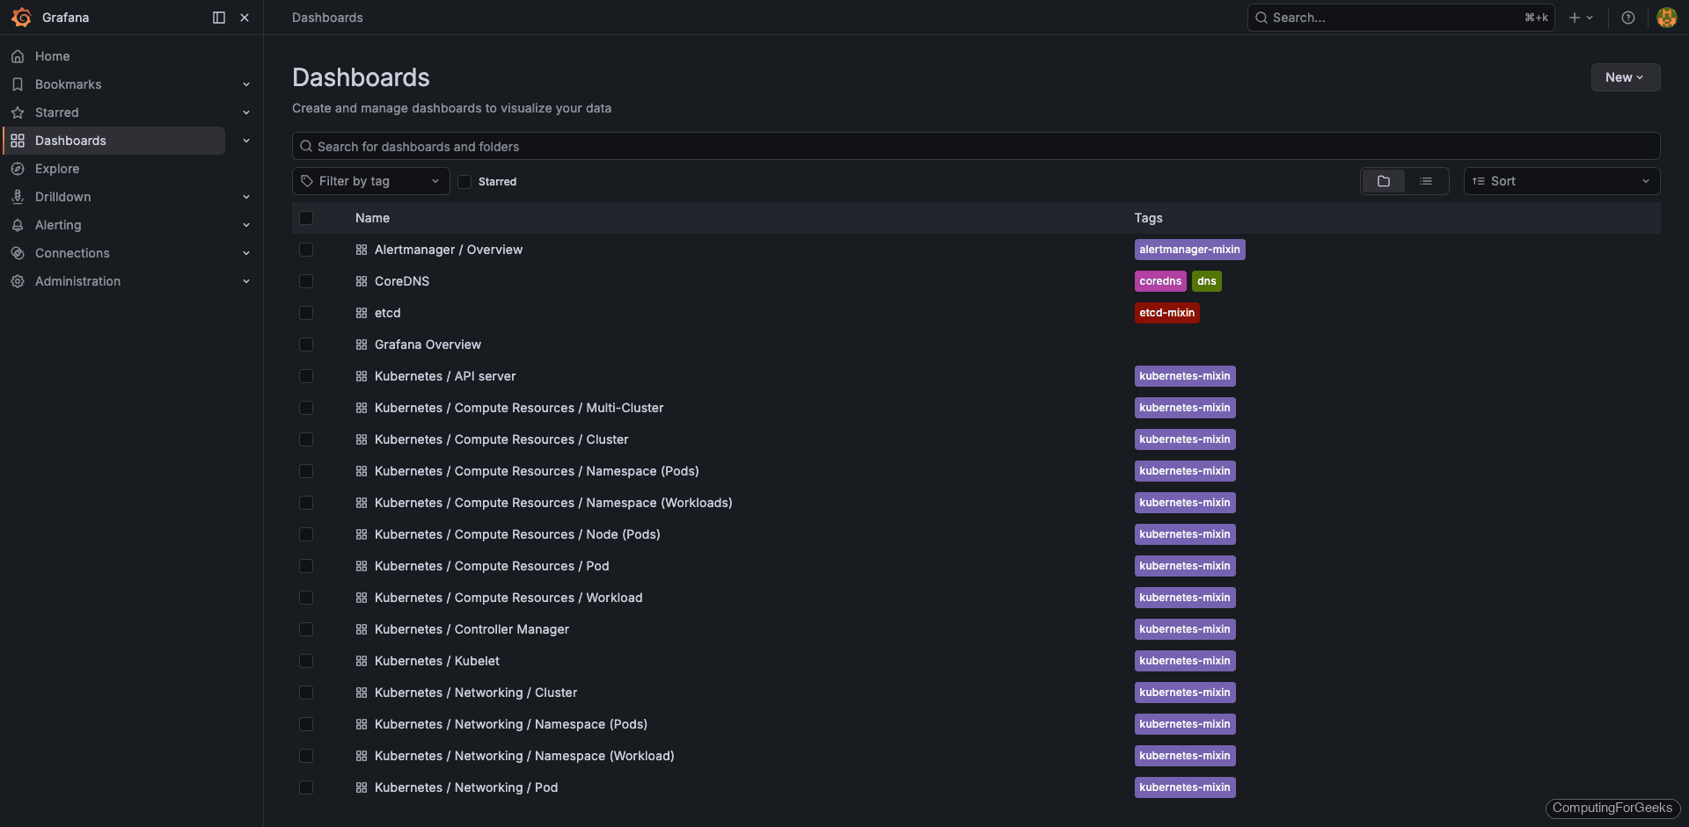The height and width of the screenshot is (827, 1689).
Task: Select the checkbox for etcd dashboard
Action: 306,313
